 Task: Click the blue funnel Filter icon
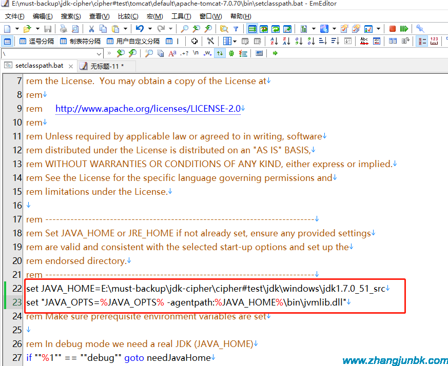[x=236, y=29]
